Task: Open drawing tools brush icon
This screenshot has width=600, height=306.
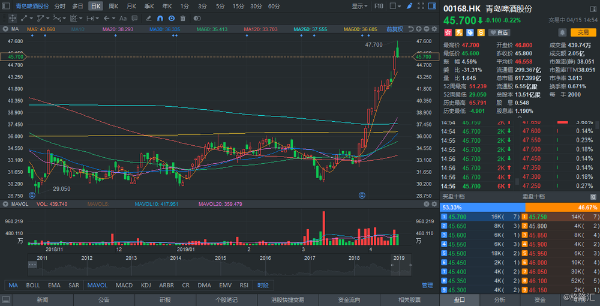Action: [409, 6]
